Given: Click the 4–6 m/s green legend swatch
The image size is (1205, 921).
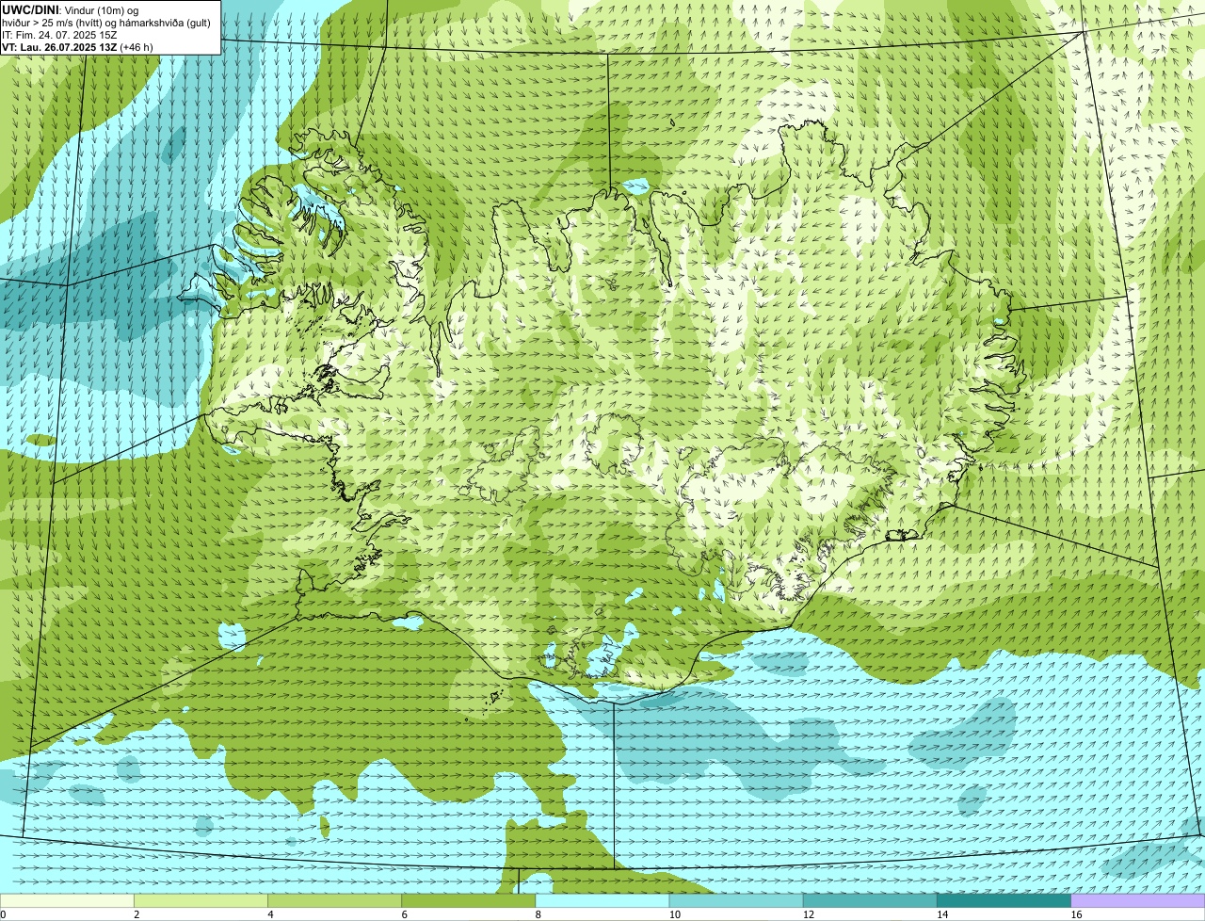Looking at the screenshot, I should pos(335,900).
